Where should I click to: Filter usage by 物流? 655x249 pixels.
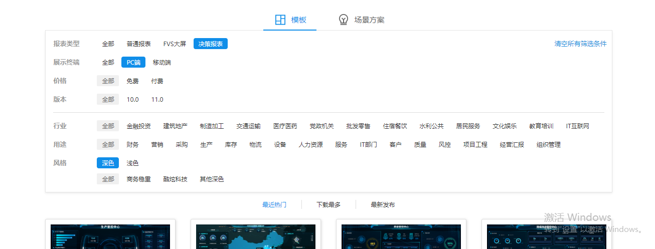point(255,144)
